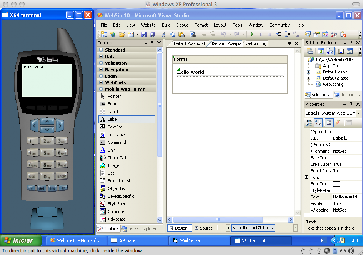Start debugging with green play icon
The height and width of the screenshot is (255, 363).
pyautogui.click(x=252, y=34)
